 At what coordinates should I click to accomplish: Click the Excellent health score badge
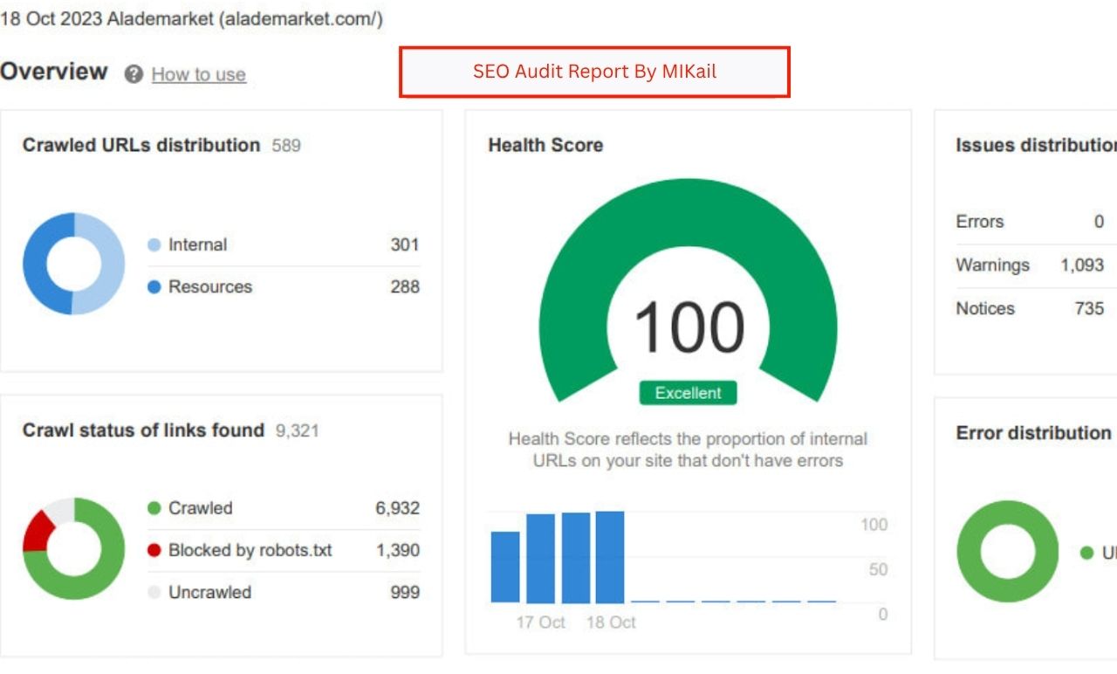coord(688,393)
